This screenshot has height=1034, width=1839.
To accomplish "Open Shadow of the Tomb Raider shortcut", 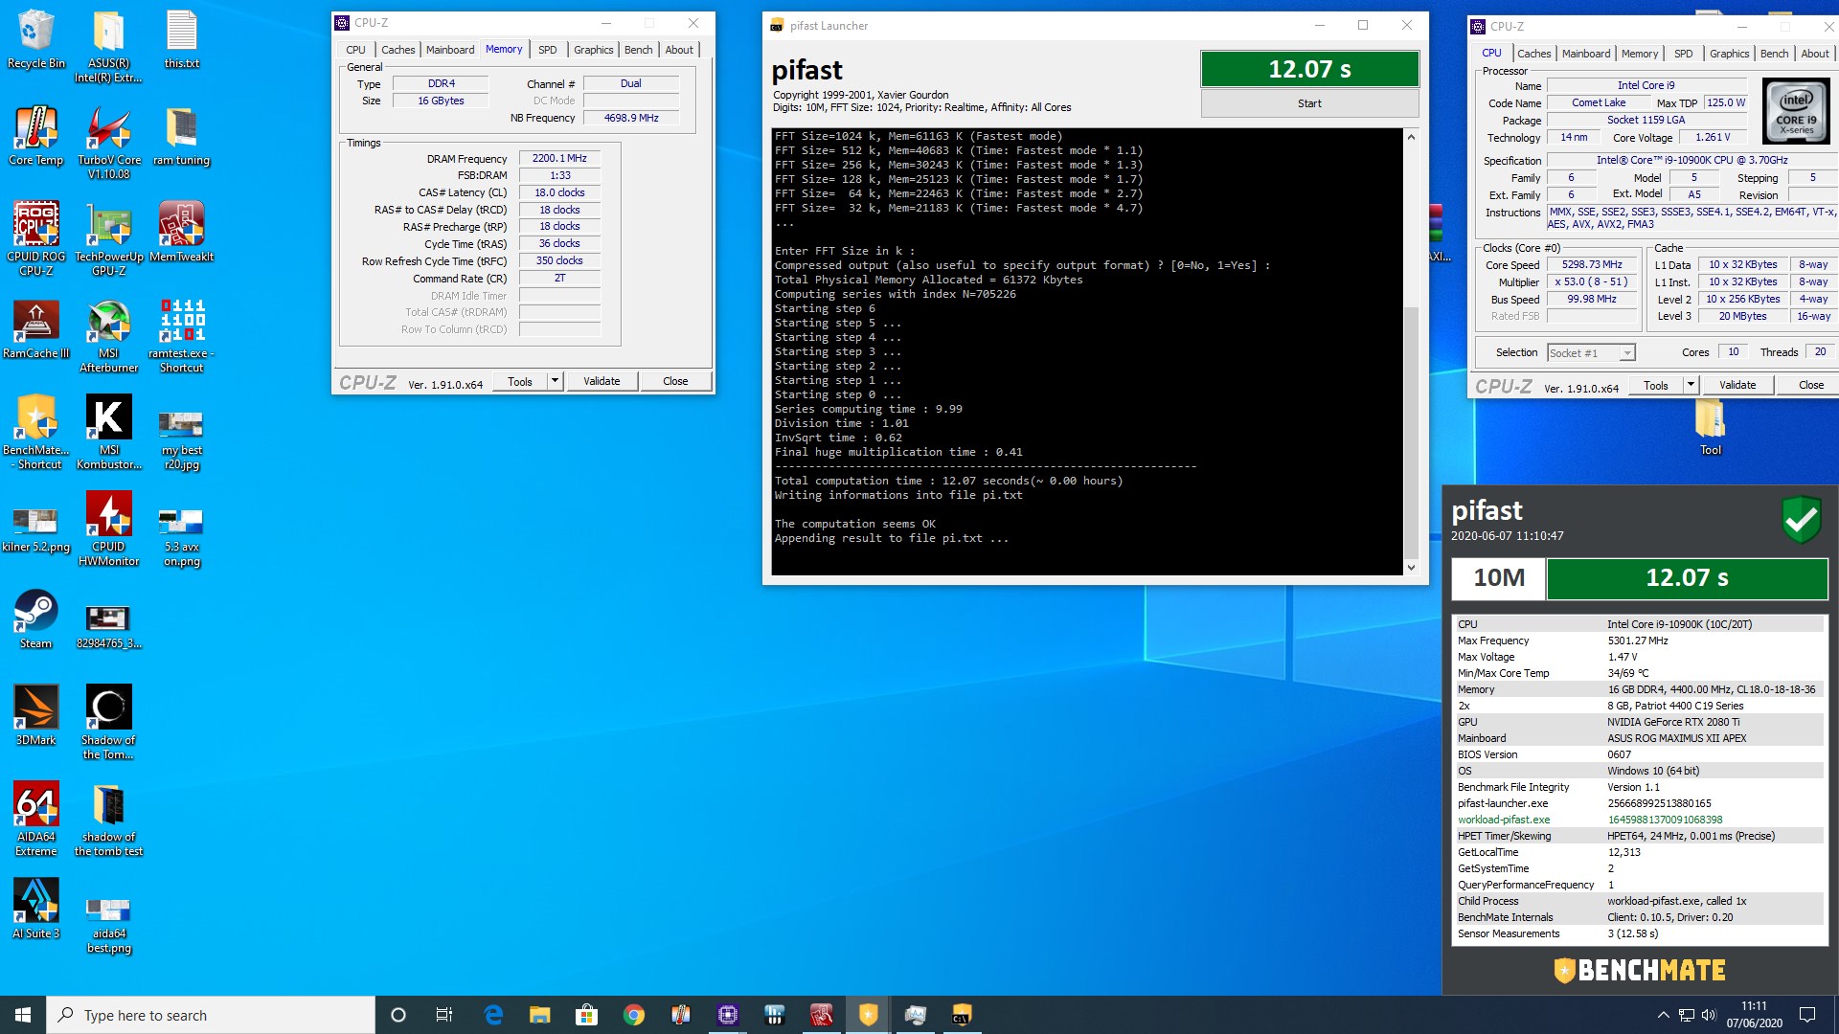I will (x=109, y=723).
